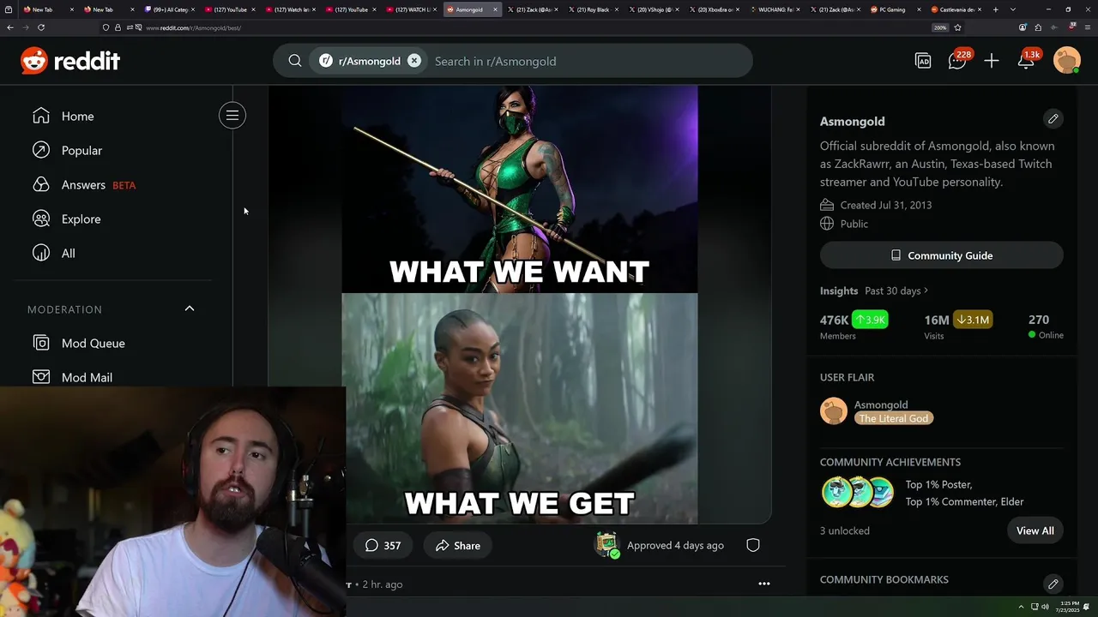The image size is (1098, 617).
Task: Open Mod Mail
Action: tap(87, 377)
